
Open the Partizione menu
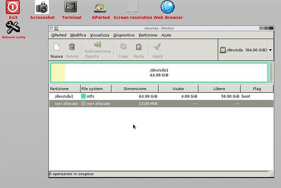(x=148, y=35)
